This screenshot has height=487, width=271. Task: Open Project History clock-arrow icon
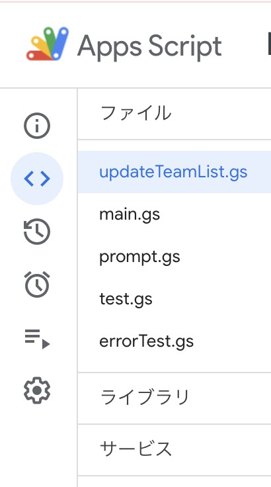(37, 232)
